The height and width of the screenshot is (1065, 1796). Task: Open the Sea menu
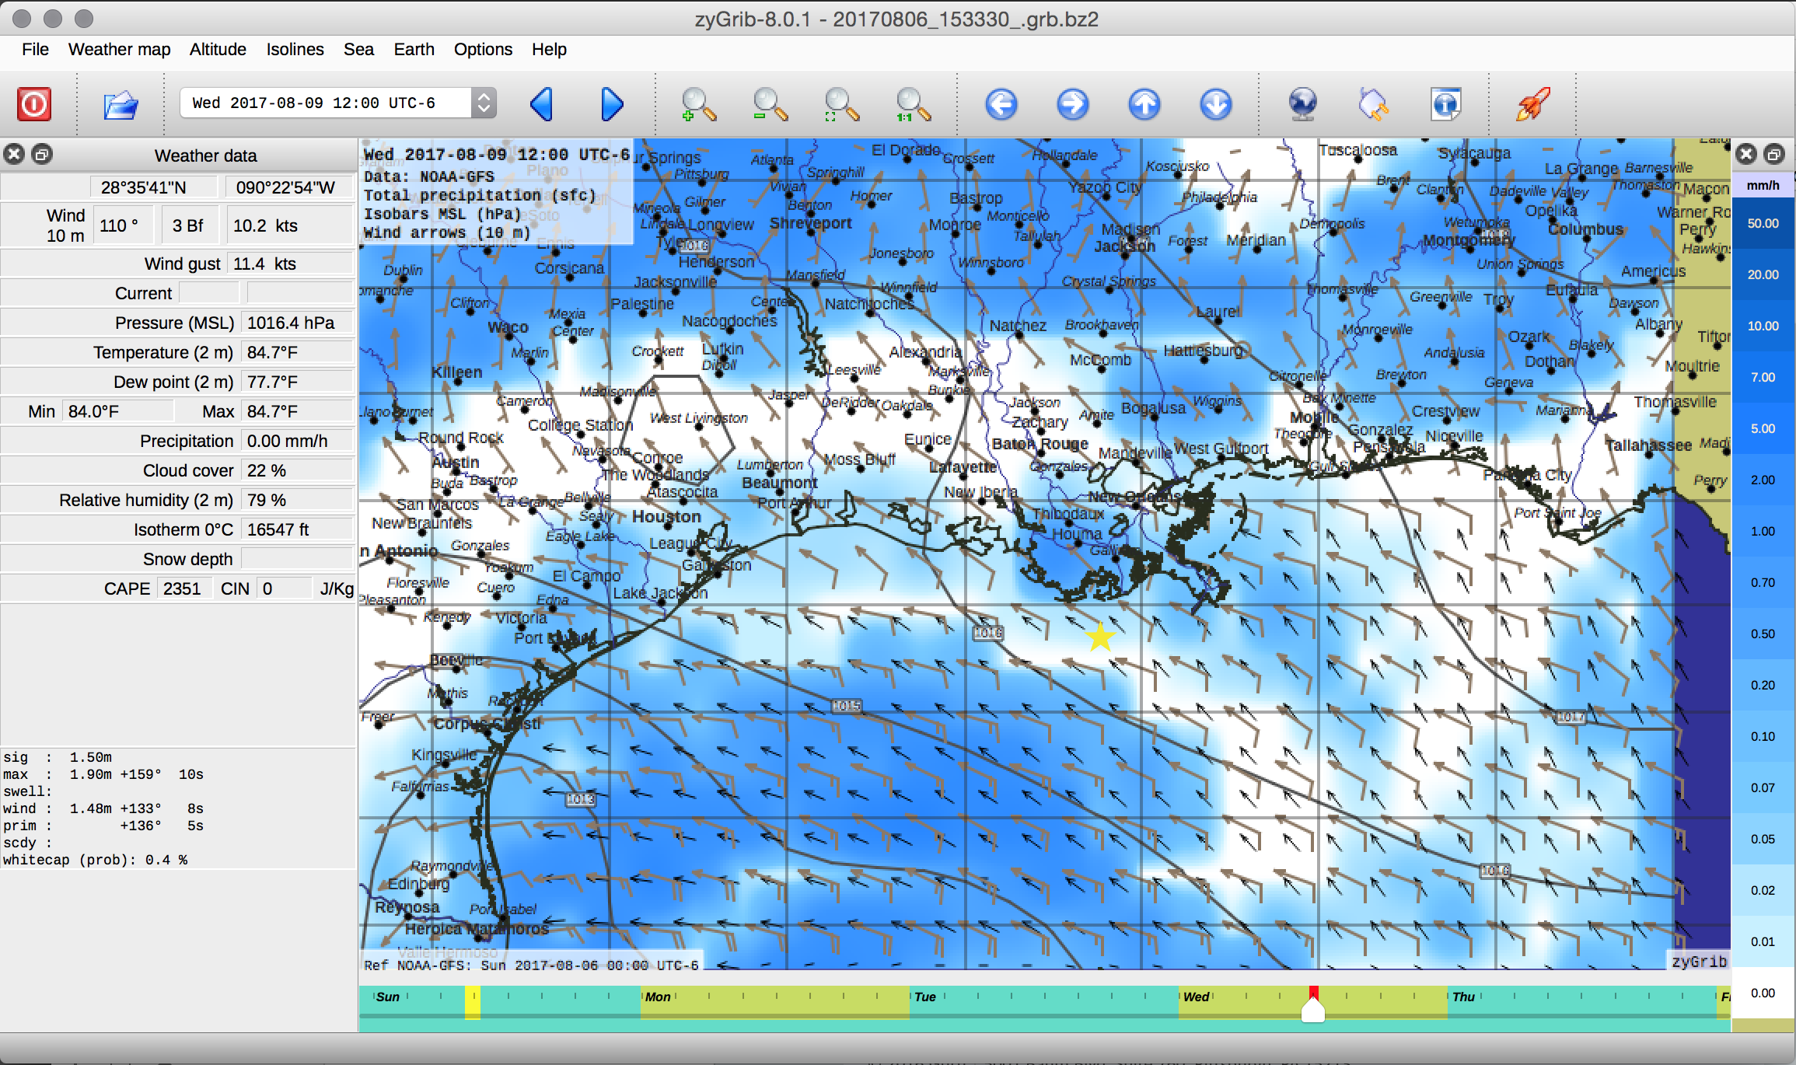tap(358, 49)
